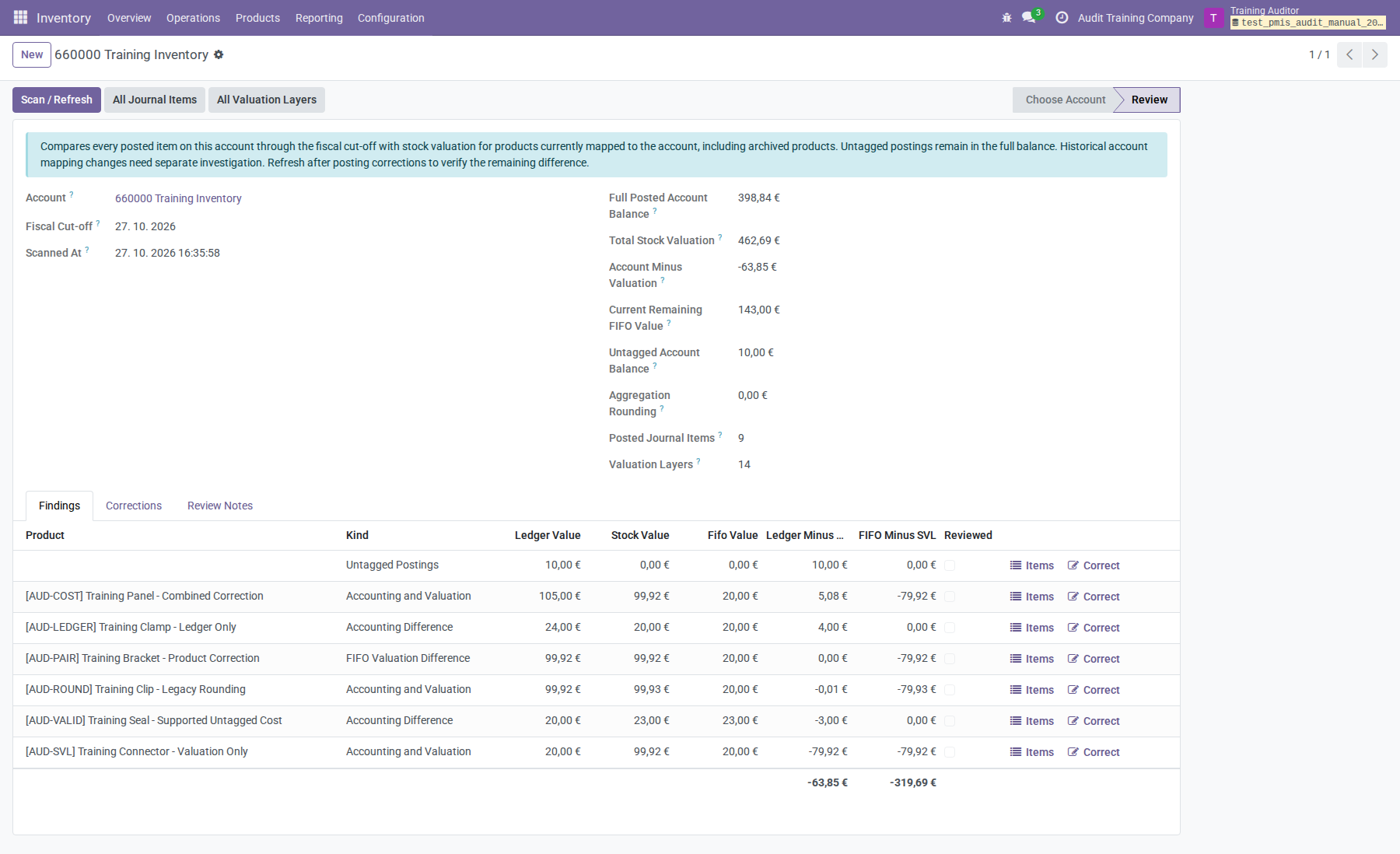Image resolution: width=1400 pixels, height=854 pixels.
Task: Open the Reporting menu
Action: (x=319, y=18)
